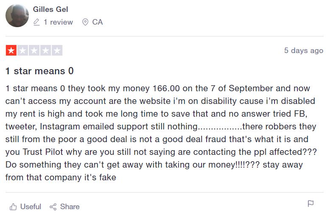Image resolution: width=336 pixels, height=224 pixels.
Task: Flag this review with the flag icon
Action: coord(311,204)
